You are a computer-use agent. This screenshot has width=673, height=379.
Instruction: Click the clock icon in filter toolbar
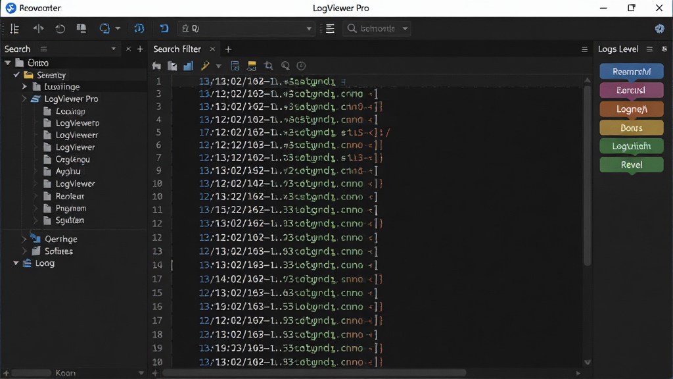(x=301, y=66)
